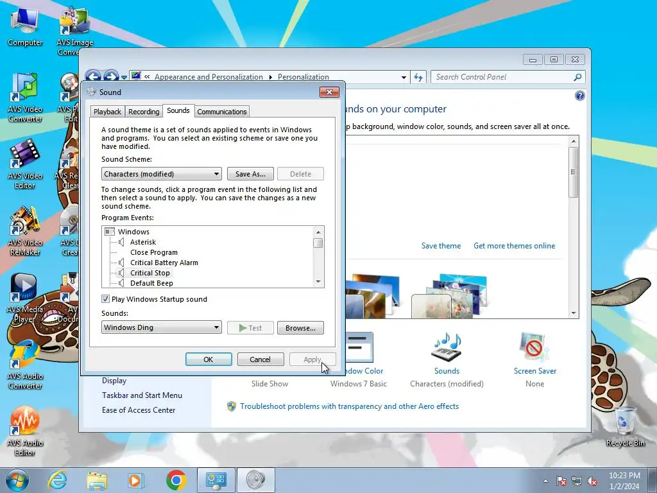
Task: Click Save As button for sound scheme
Action: (x=250, y=174)
